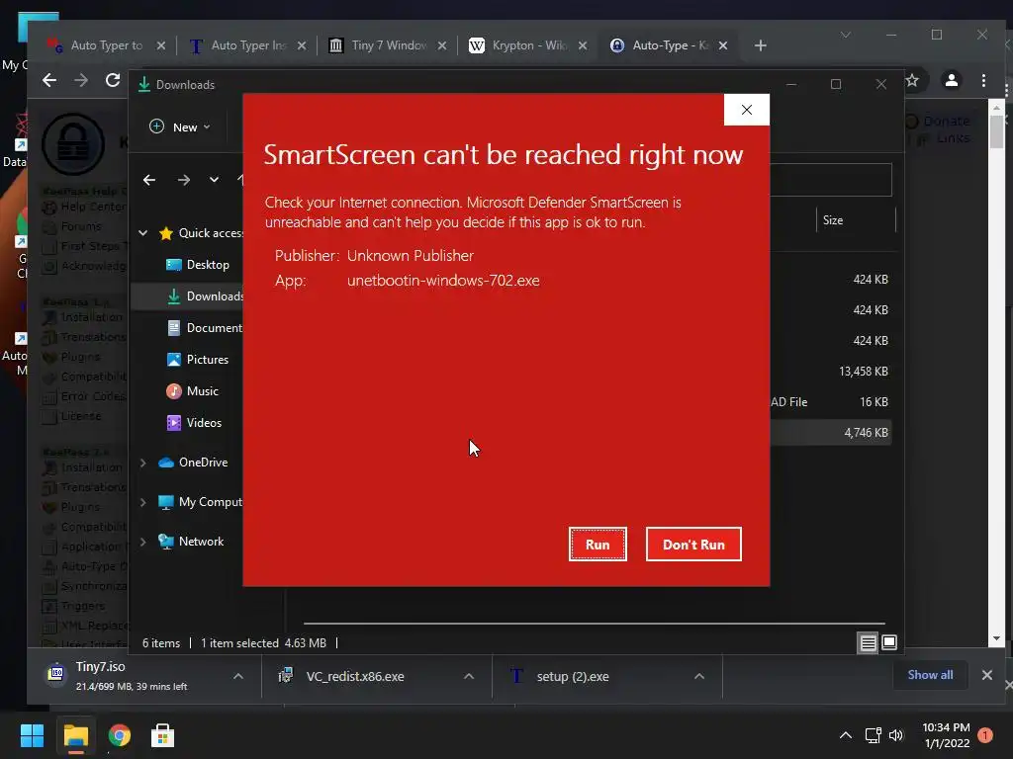Select the 4,746 KB file row
This screenshot has height=759, width=1013.
(x=830, y=433)
